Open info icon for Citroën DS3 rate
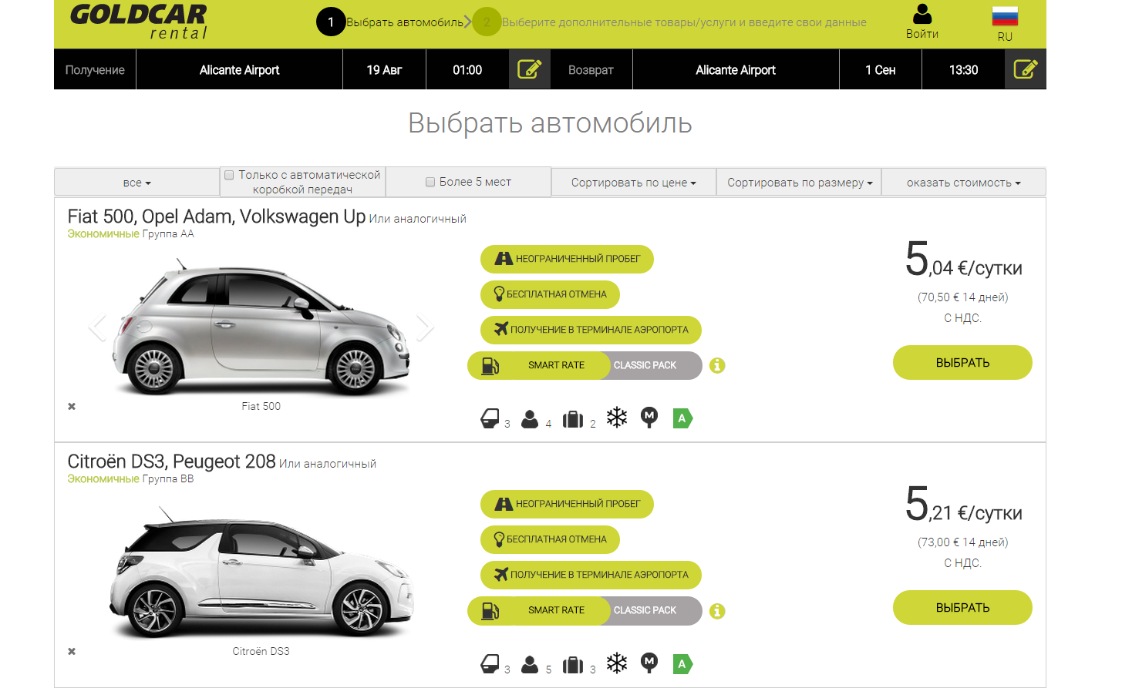This screenshot has width=1122, height=688. 717,611
